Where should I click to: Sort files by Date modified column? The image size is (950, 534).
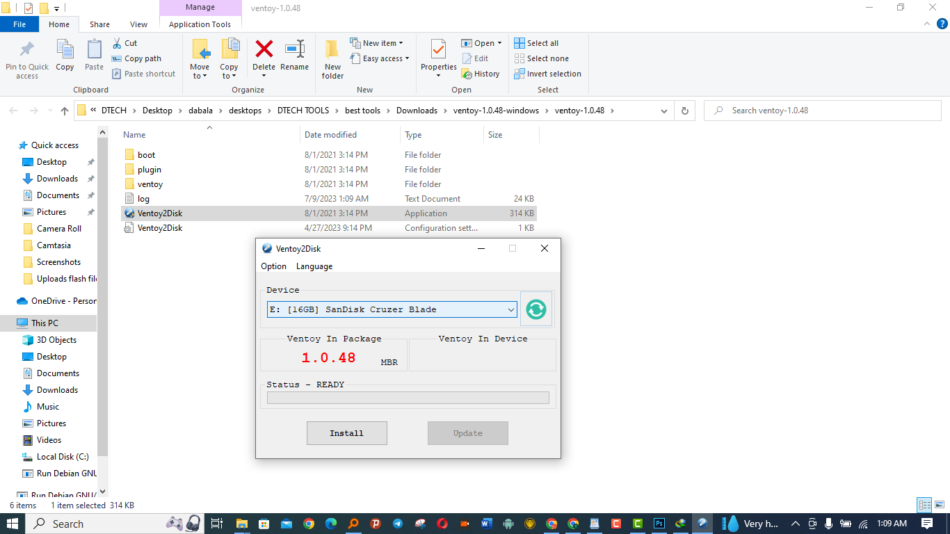pos(330,135)
